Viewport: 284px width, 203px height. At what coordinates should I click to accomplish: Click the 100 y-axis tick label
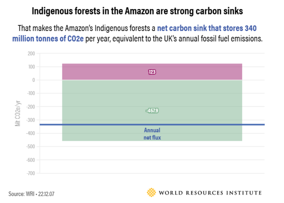click(31, 67)
